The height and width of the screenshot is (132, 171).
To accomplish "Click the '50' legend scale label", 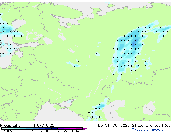I will point(83,131).
